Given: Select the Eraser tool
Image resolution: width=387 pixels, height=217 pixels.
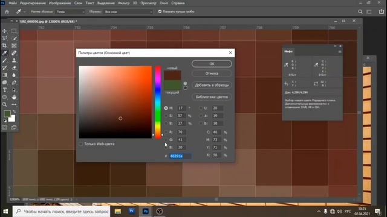Looking at the screenshot, I should tap(14, 68).
